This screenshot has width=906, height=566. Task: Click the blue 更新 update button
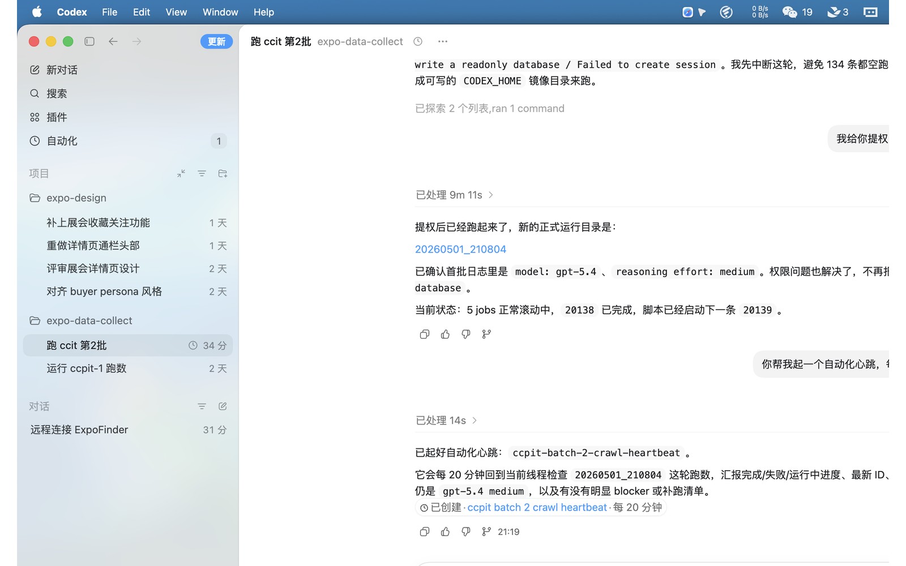coord(216,41)
